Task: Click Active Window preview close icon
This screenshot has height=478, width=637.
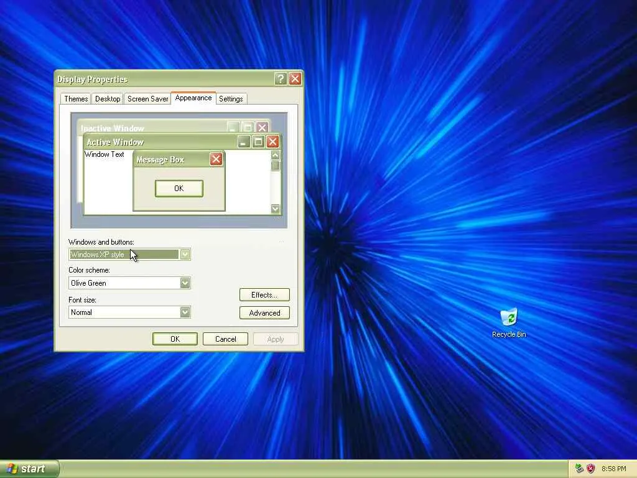Action: pyautogui.click(x=272, y=141)
